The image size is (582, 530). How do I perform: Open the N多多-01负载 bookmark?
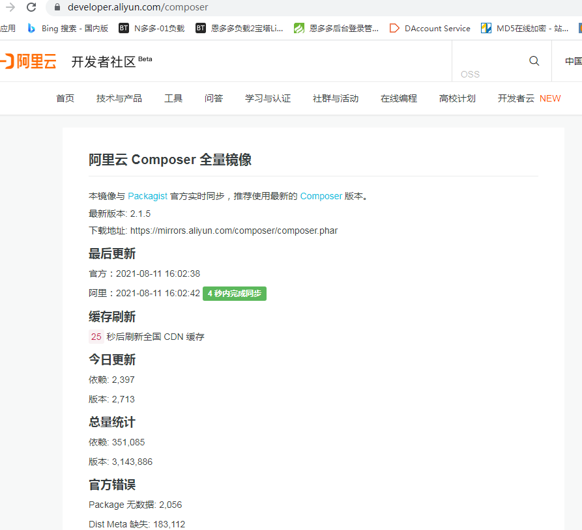[x=151, y=28]
